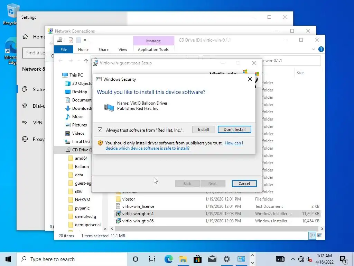This screenshot has height=266, width=354.
Task: Click the Explorer help question mark icon
Action: tap(321, 49)
